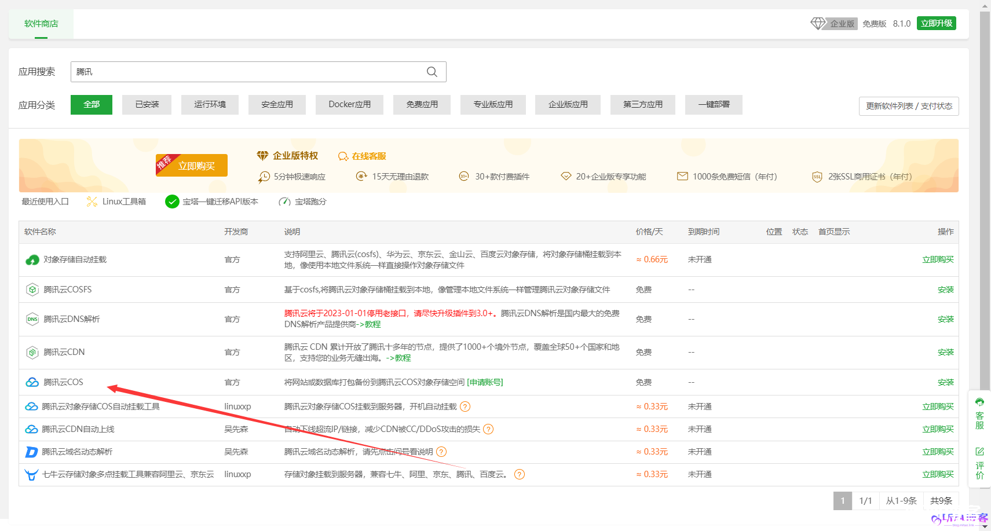
Task: Click the 企业版 badge in header
Action: 842,24
